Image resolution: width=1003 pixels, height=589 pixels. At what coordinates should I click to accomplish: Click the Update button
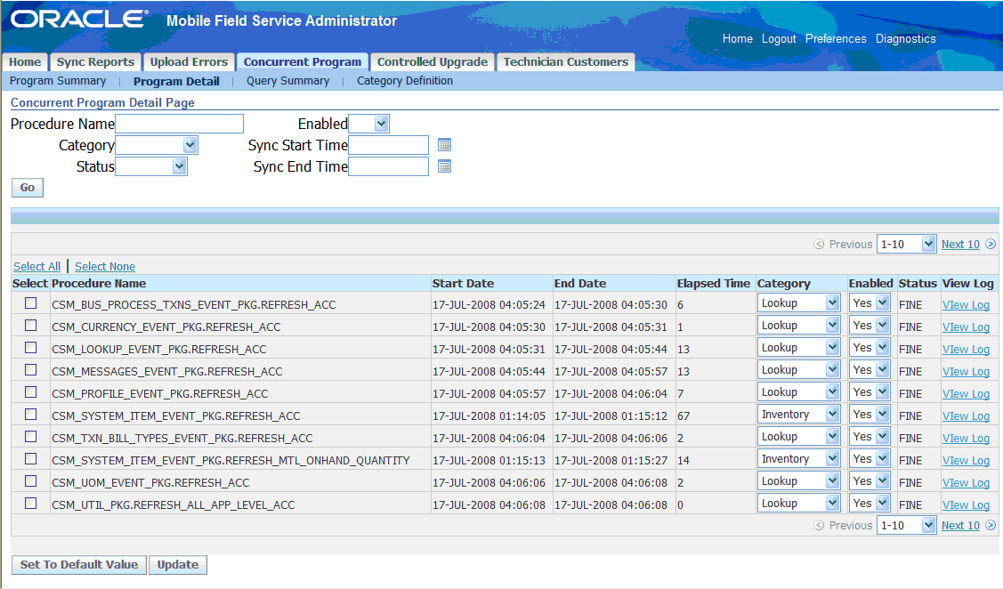click(178, 565)
